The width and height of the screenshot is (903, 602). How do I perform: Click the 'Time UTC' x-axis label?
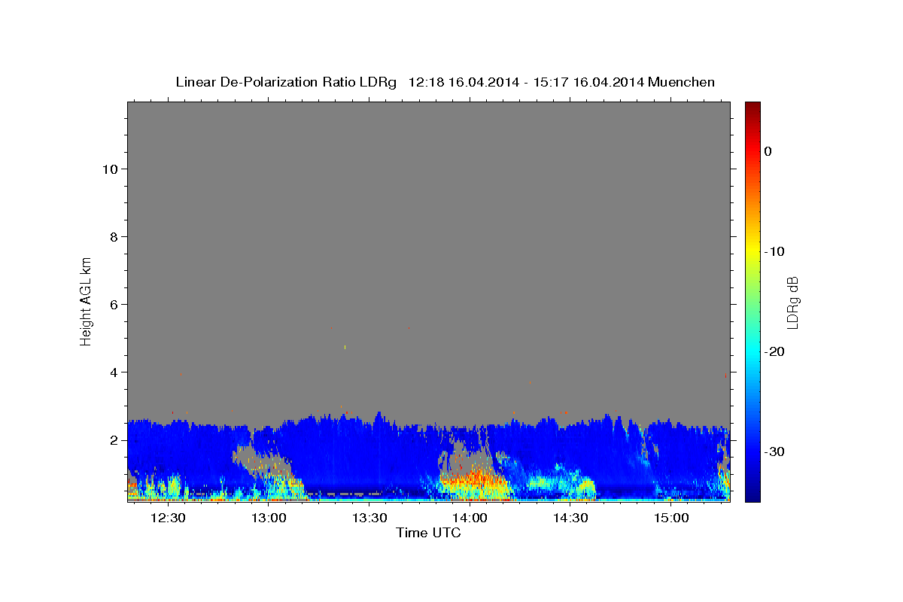pyautogui.click(x=428, y=533)
